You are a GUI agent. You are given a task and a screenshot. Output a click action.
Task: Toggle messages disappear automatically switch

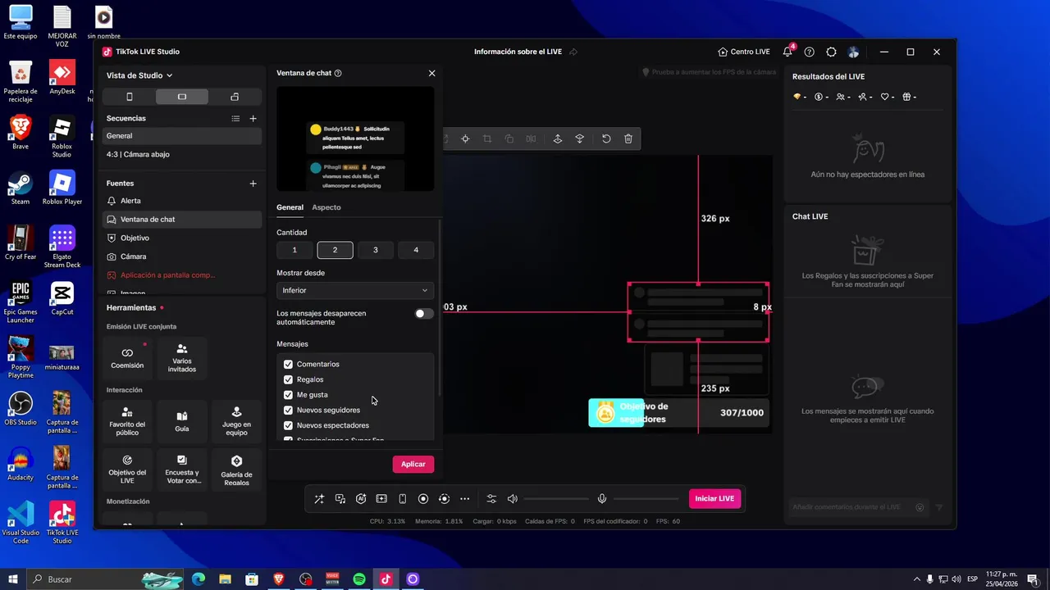(423, 314)
